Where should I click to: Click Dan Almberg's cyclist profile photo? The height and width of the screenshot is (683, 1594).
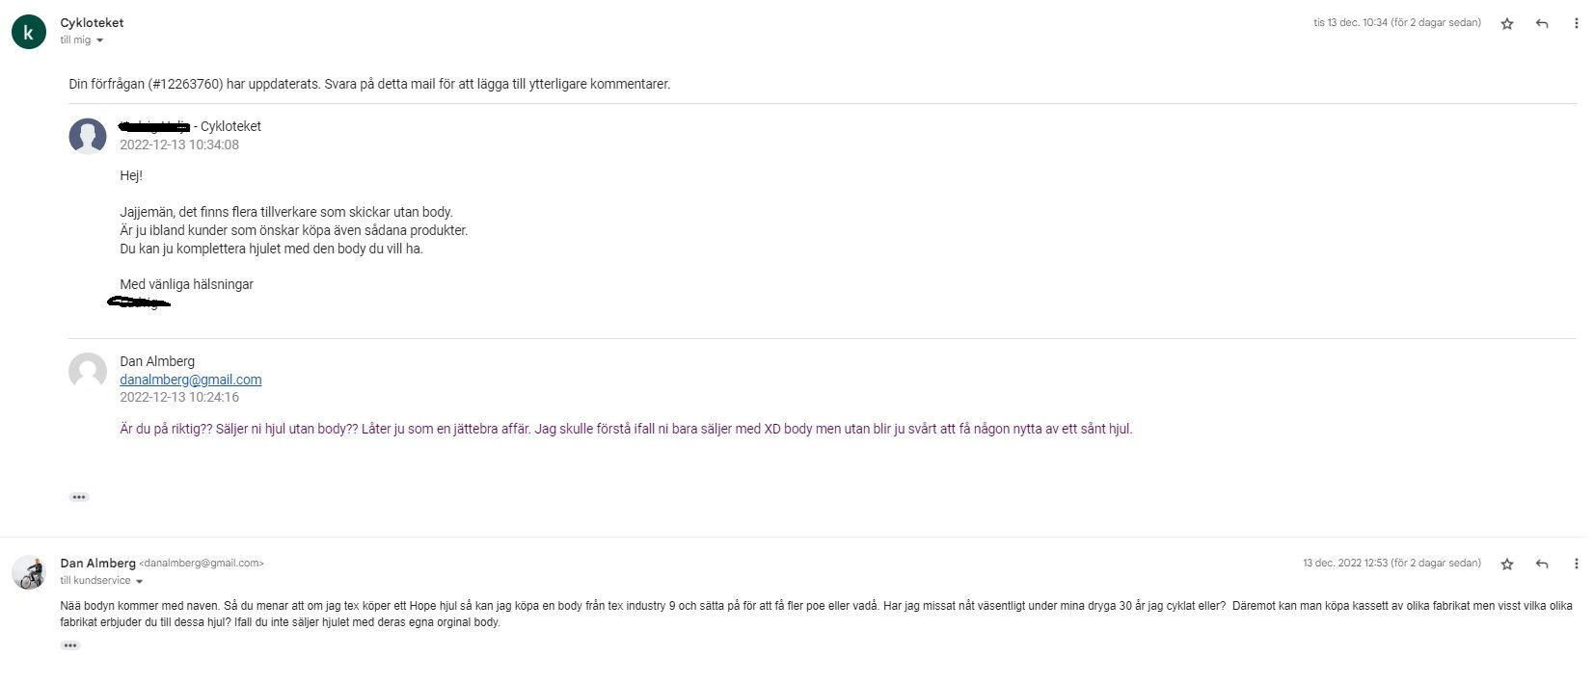click(29, 572)
